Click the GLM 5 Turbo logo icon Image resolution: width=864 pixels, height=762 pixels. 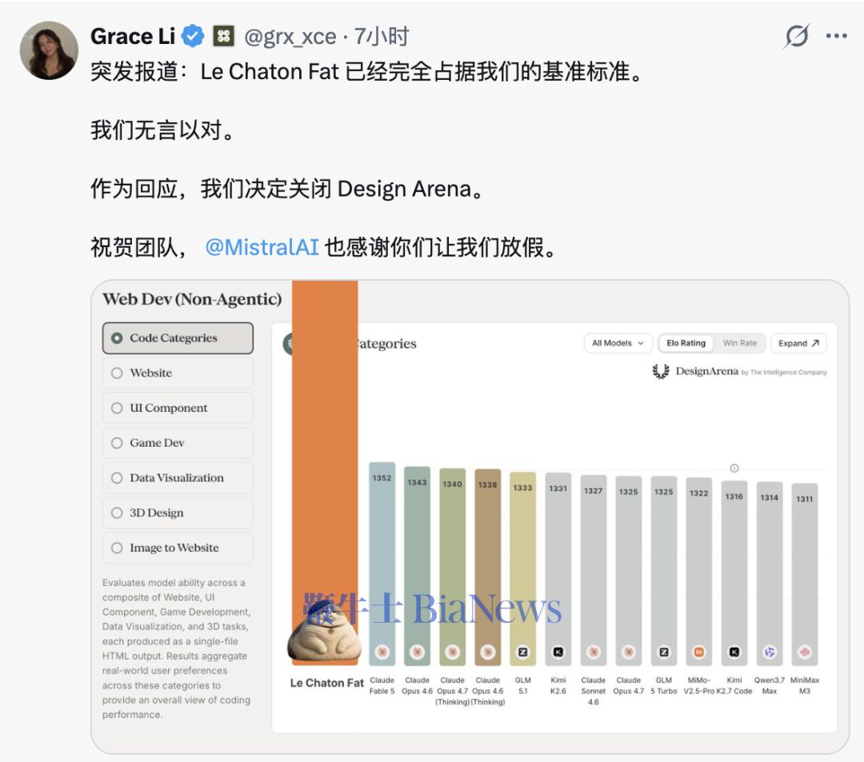tap(664, 652)
